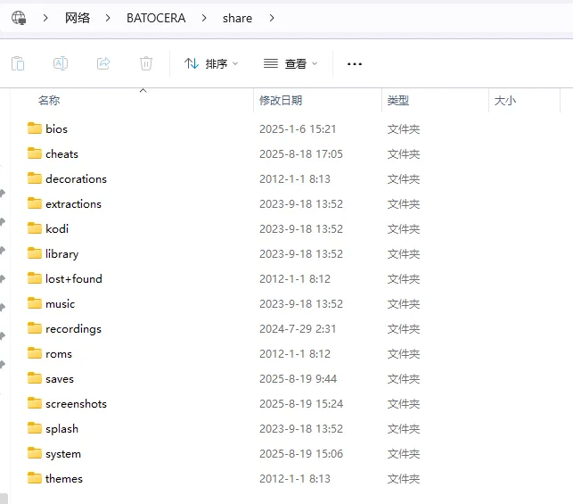Click the roms folder name

(x=59, y=354)
